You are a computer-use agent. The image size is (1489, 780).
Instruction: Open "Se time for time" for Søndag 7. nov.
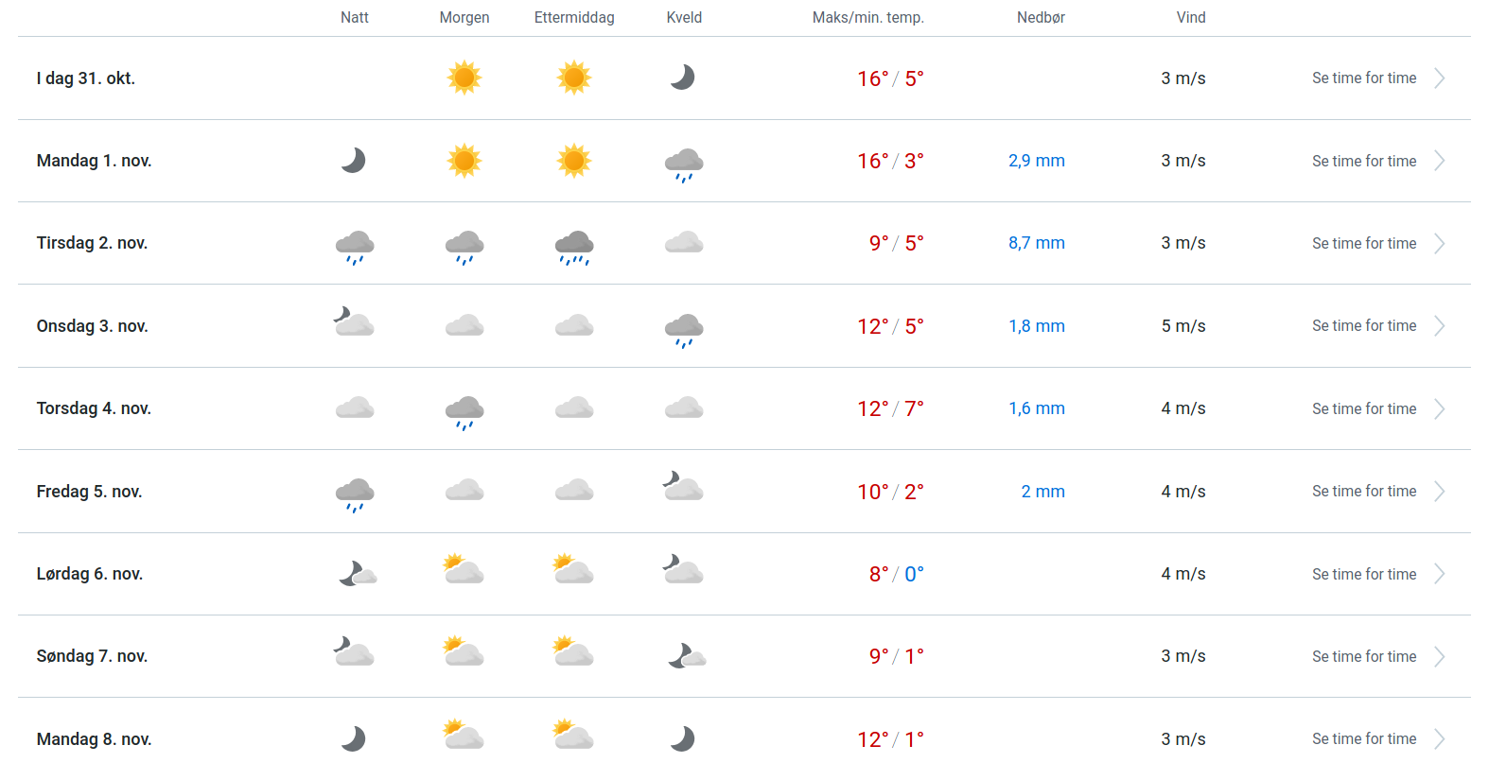[1364, 657]
